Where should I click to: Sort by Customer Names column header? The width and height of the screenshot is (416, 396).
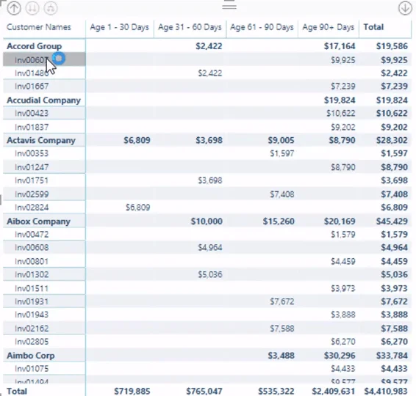tap(39, 27)
